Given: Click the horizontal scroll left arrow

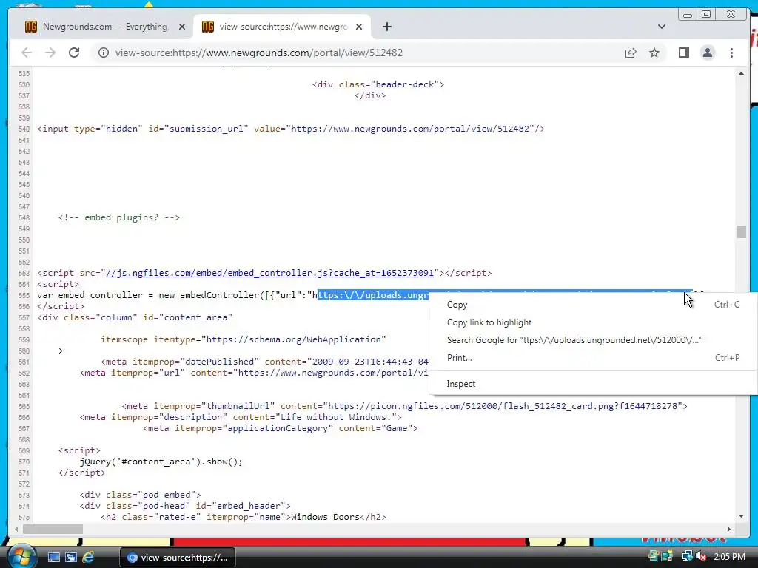Looking at the screenshot, I should point(16,530).
